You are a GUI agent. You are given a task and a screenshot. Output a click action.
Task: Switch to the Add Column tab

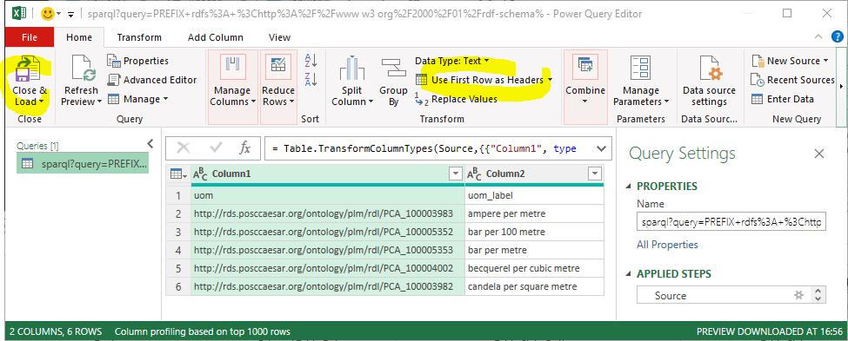click(x=215, y=37)
